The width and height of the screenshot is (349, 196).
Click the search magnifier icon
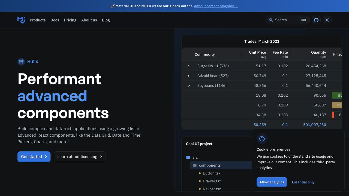(x=271, y=20)
